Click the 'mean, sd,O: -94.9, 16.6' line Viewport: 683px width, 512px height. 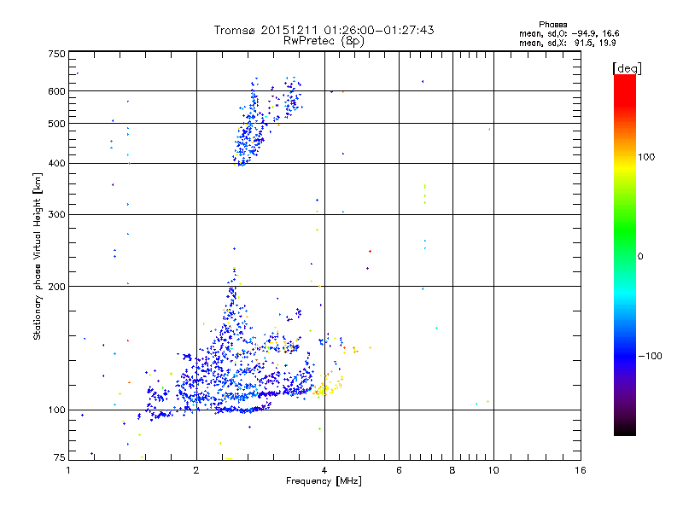pos(569,33)
